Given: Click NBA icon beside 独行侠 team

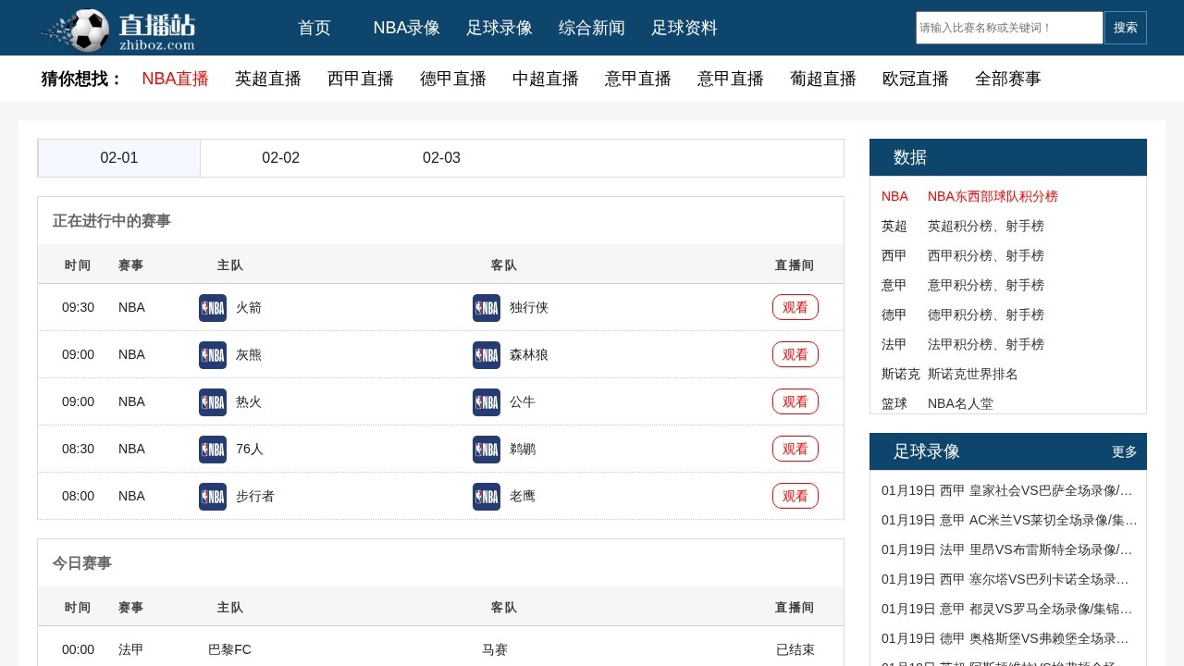Looking at the screenshot, I should click(x=487, y=308).
